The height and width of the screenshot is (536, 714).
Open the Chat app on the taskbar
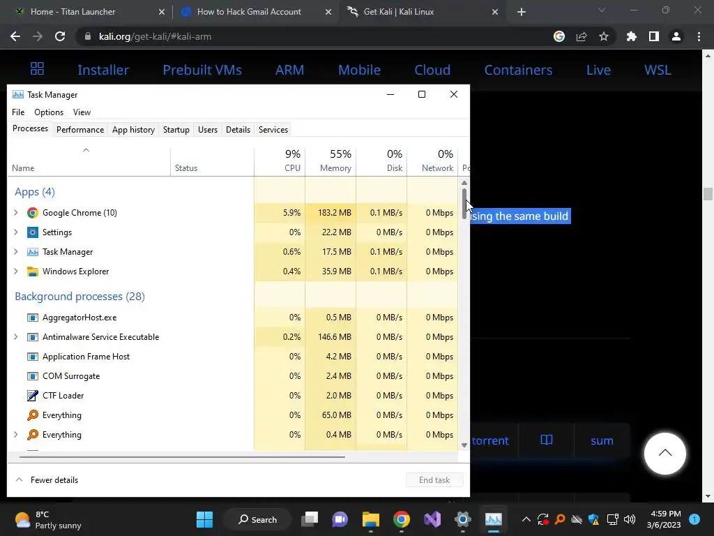pos(340,519)
